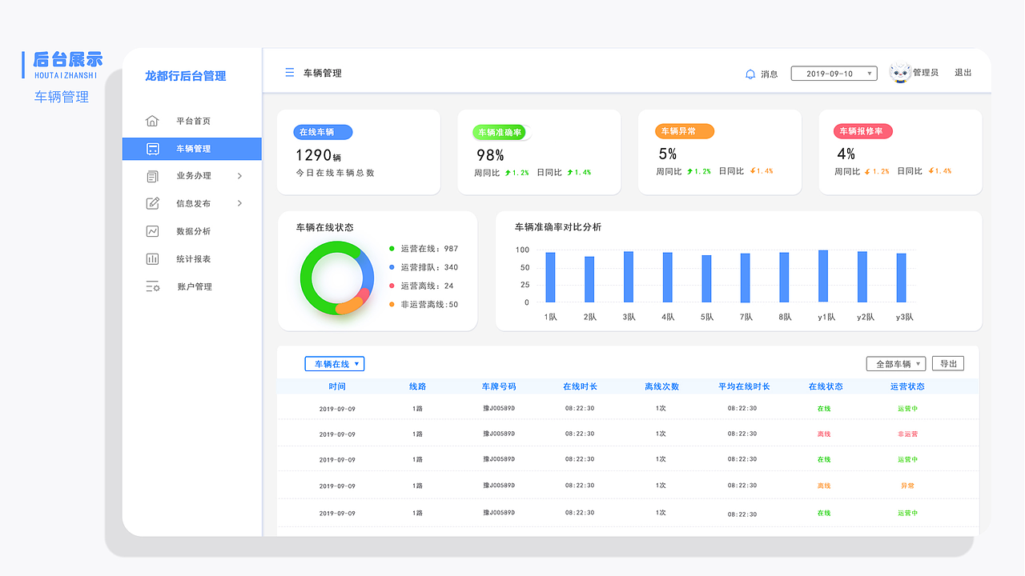This screenshot has height=576, width=1025.
Task: Click the hamburger menu icon beside 车辆管理
Action: [x=290, y=73]
